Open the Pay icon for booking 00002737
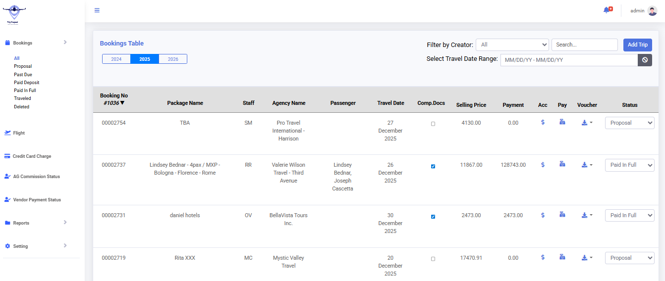 (562, 164)
